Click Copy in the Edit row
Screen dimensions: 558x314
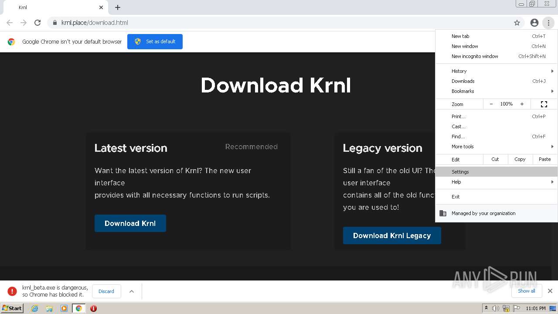[x=520, y=159]
